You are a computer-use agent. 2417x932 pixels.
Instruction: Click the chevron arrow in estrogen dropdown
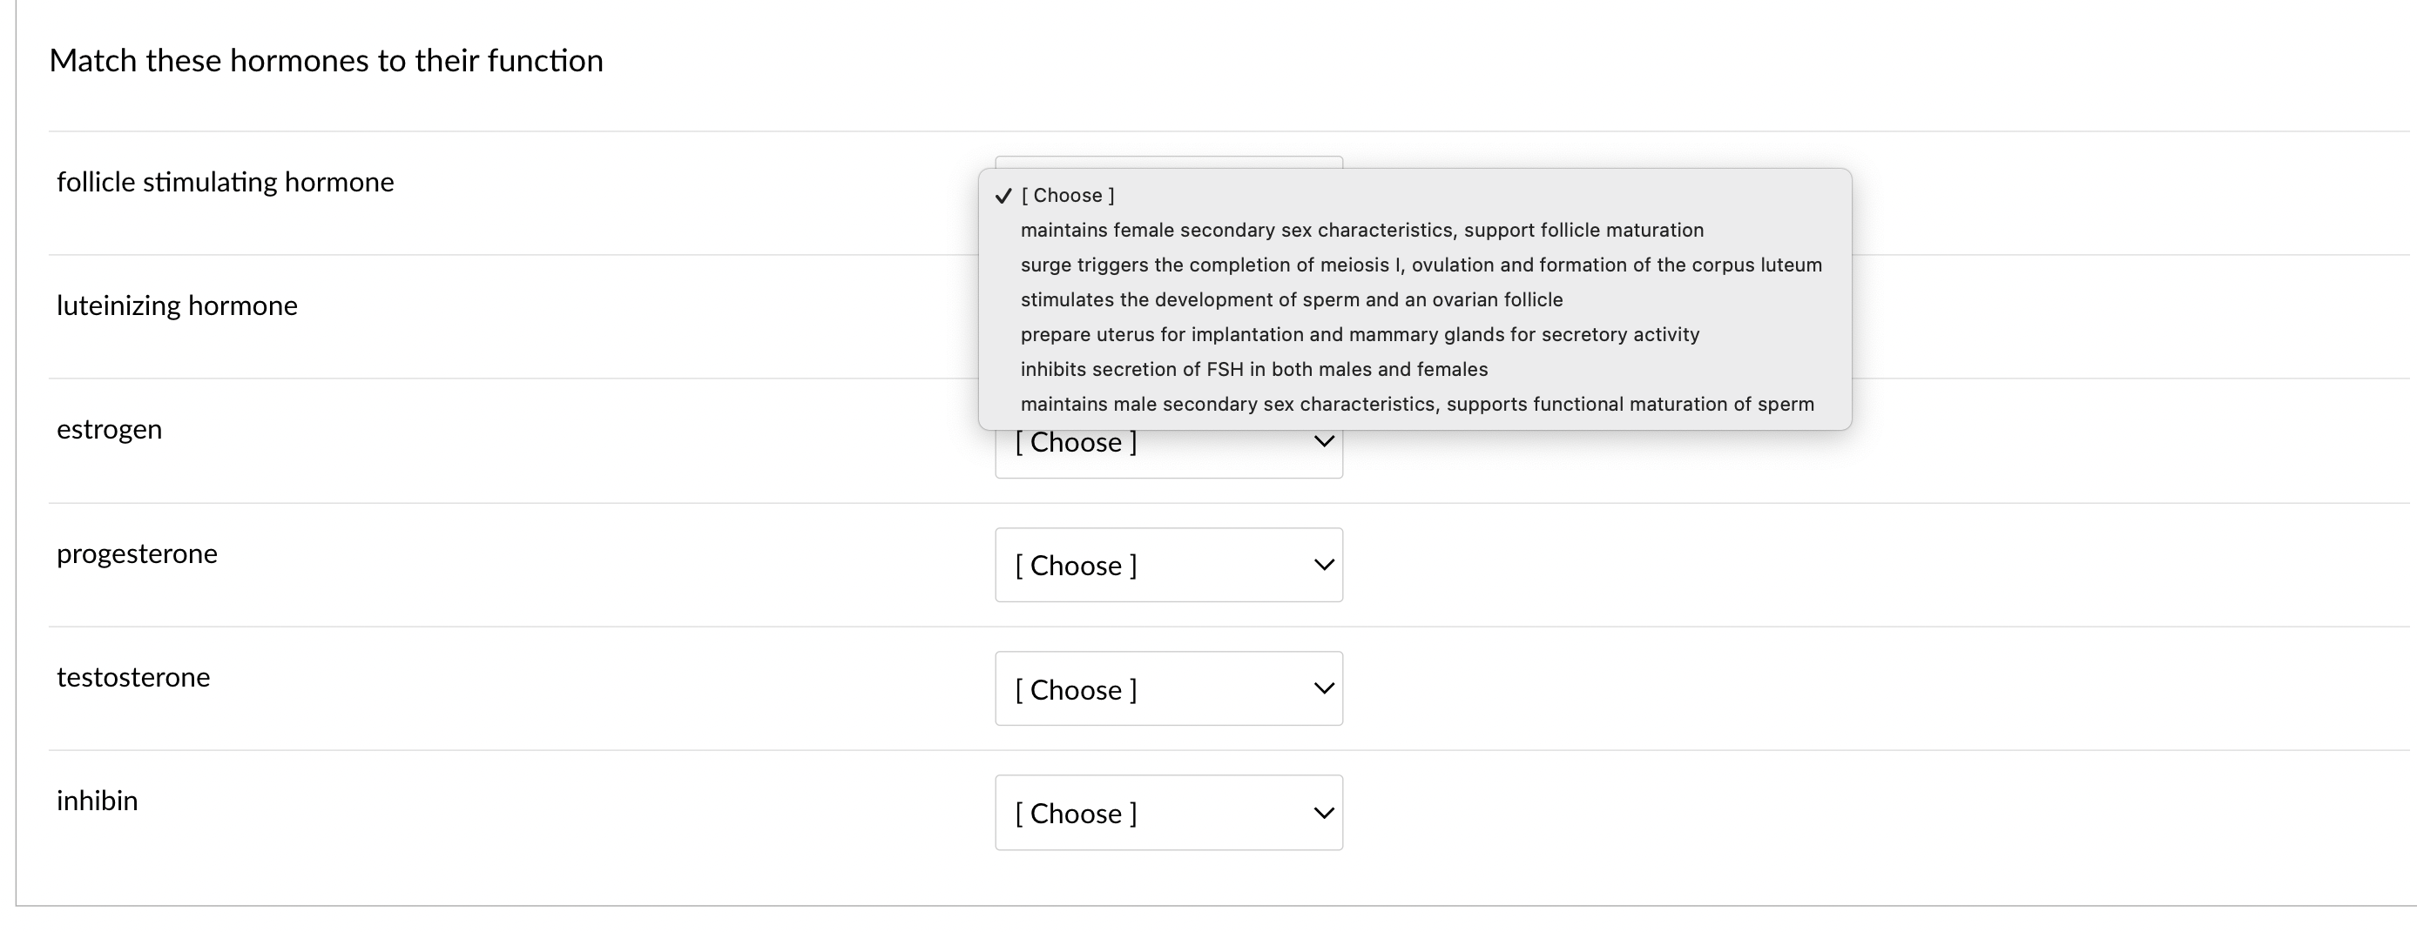pos(1323,441)
